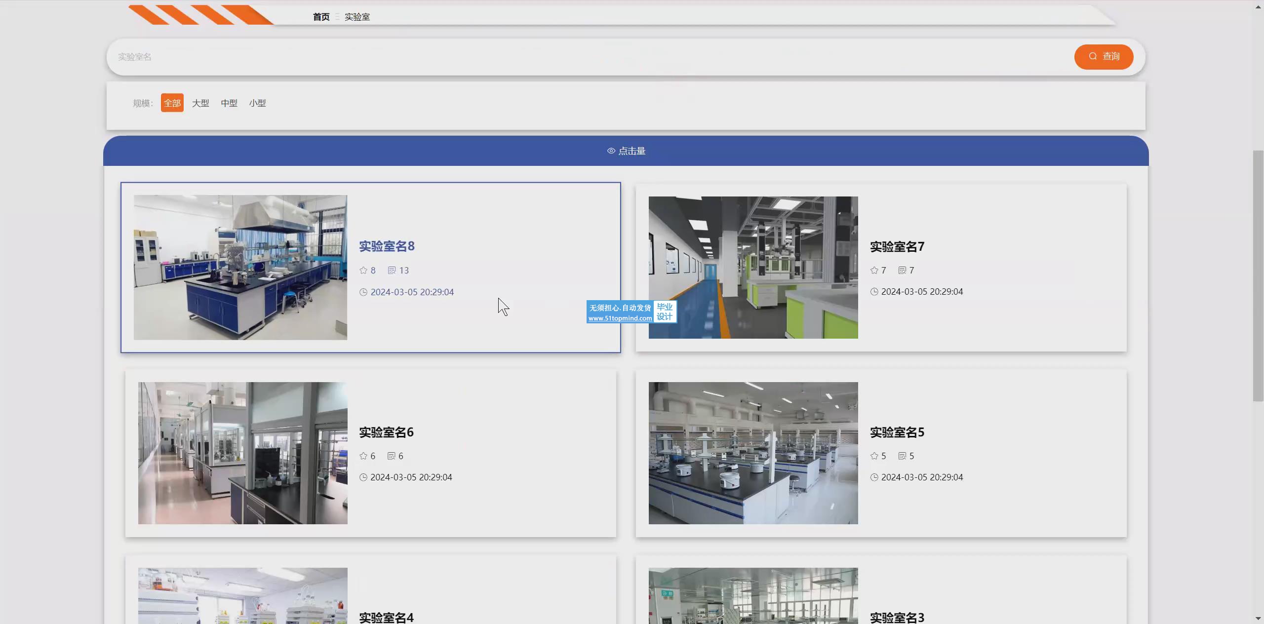
Task: Click the clock icon on 实验室名5 card
Action: tap(874, 477)
